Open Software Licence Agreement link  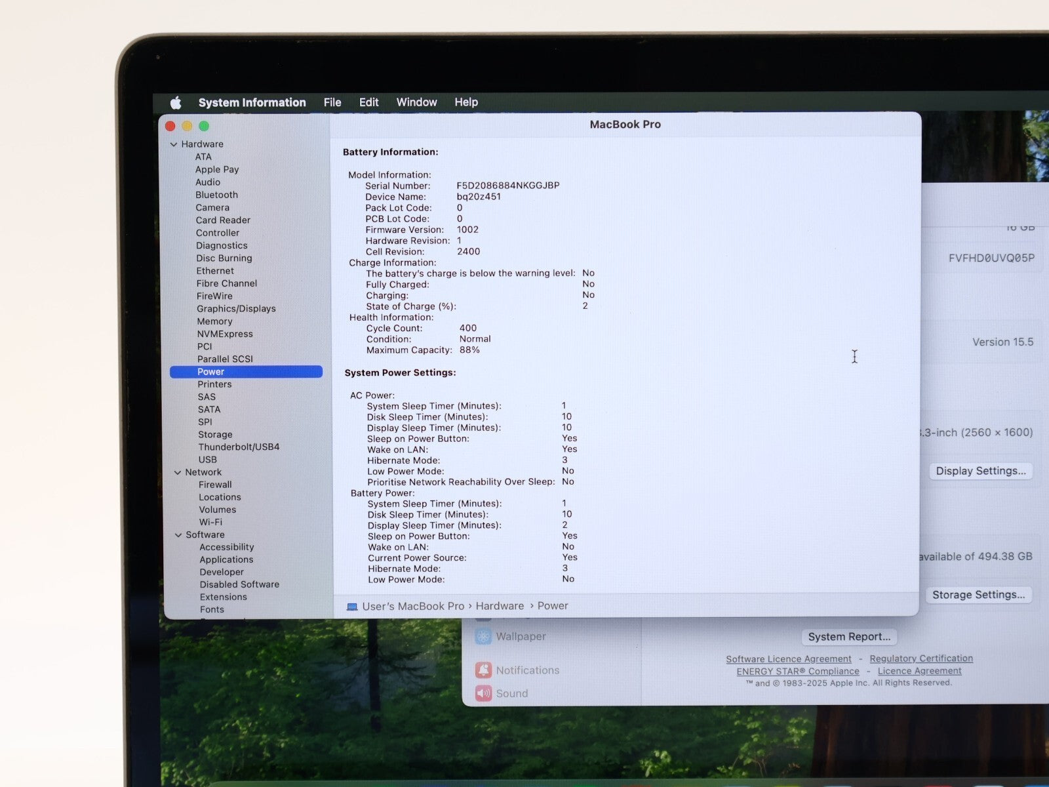click(x=789, y=659)
